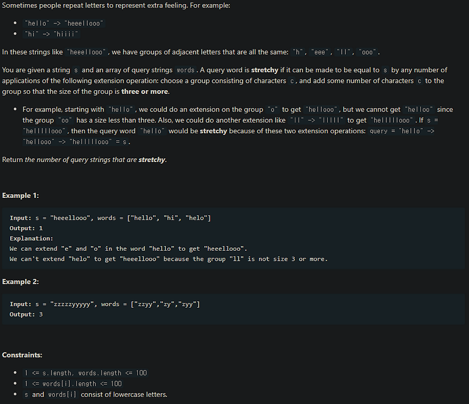Click the constraint '1 <= words[i].length <= 100'

[x=73, y=384]
